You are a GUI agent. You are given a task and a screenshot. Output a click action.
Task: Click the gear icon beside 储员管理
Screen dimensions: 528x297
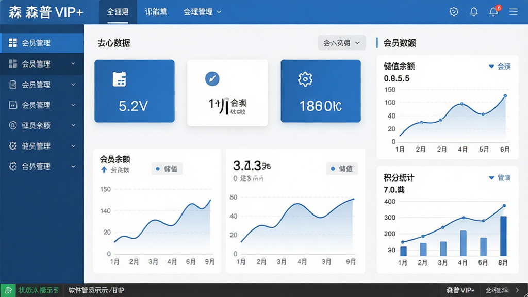pos(13,146)
